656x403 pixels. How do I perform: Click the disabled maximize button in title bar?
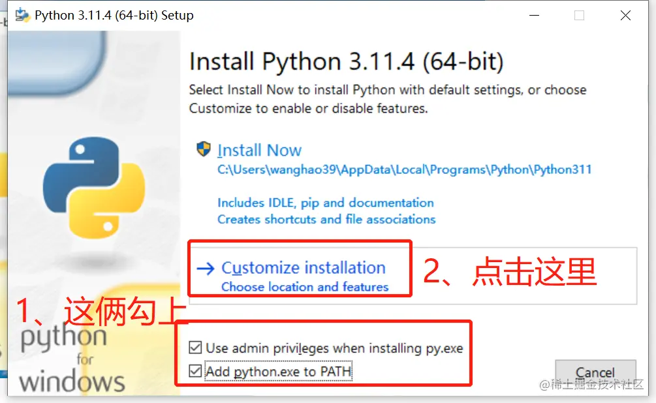pos(580,16)
